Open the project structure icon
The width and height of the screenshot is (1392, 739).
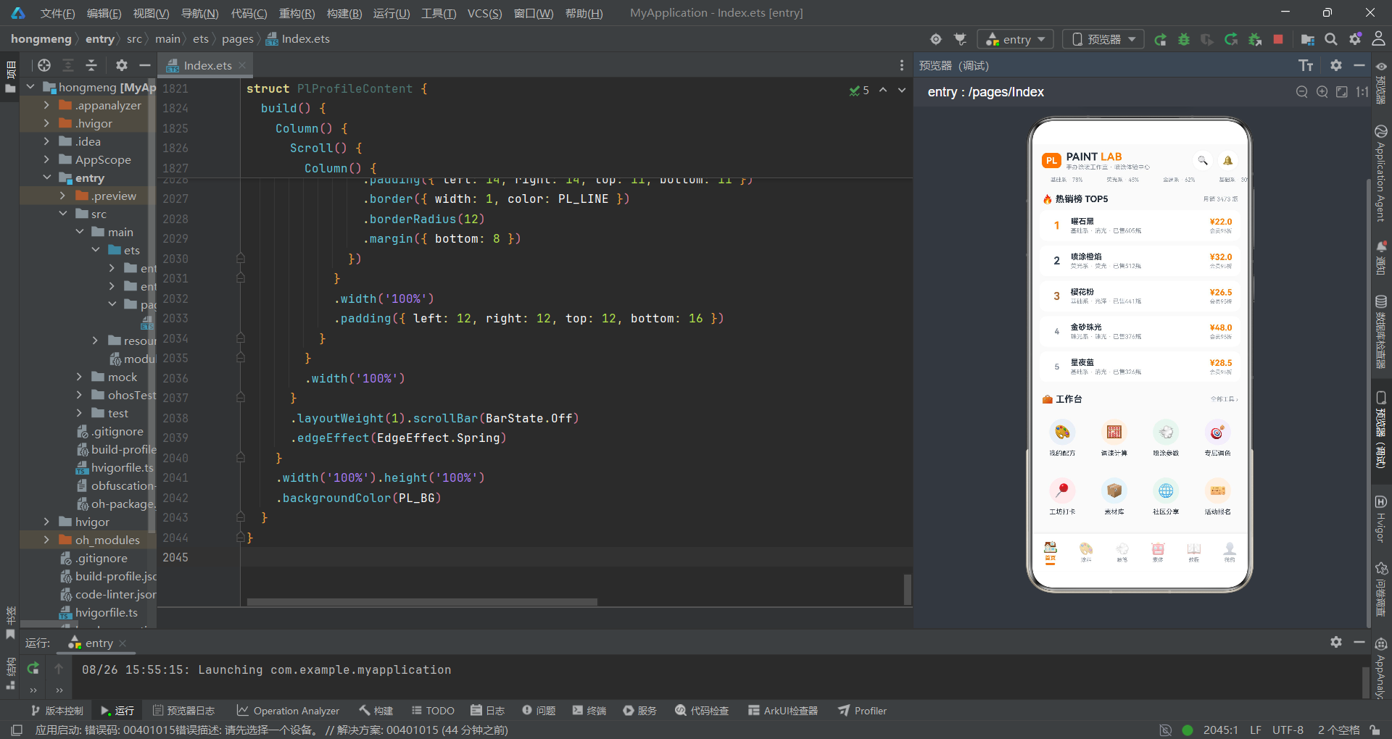pos(1308,40)
